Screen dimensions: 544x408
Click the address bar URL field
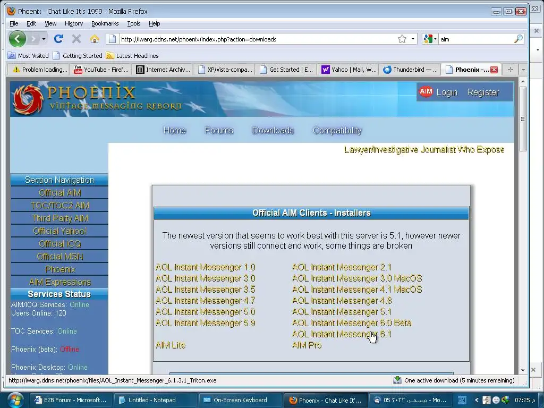[x=257, y=39]
